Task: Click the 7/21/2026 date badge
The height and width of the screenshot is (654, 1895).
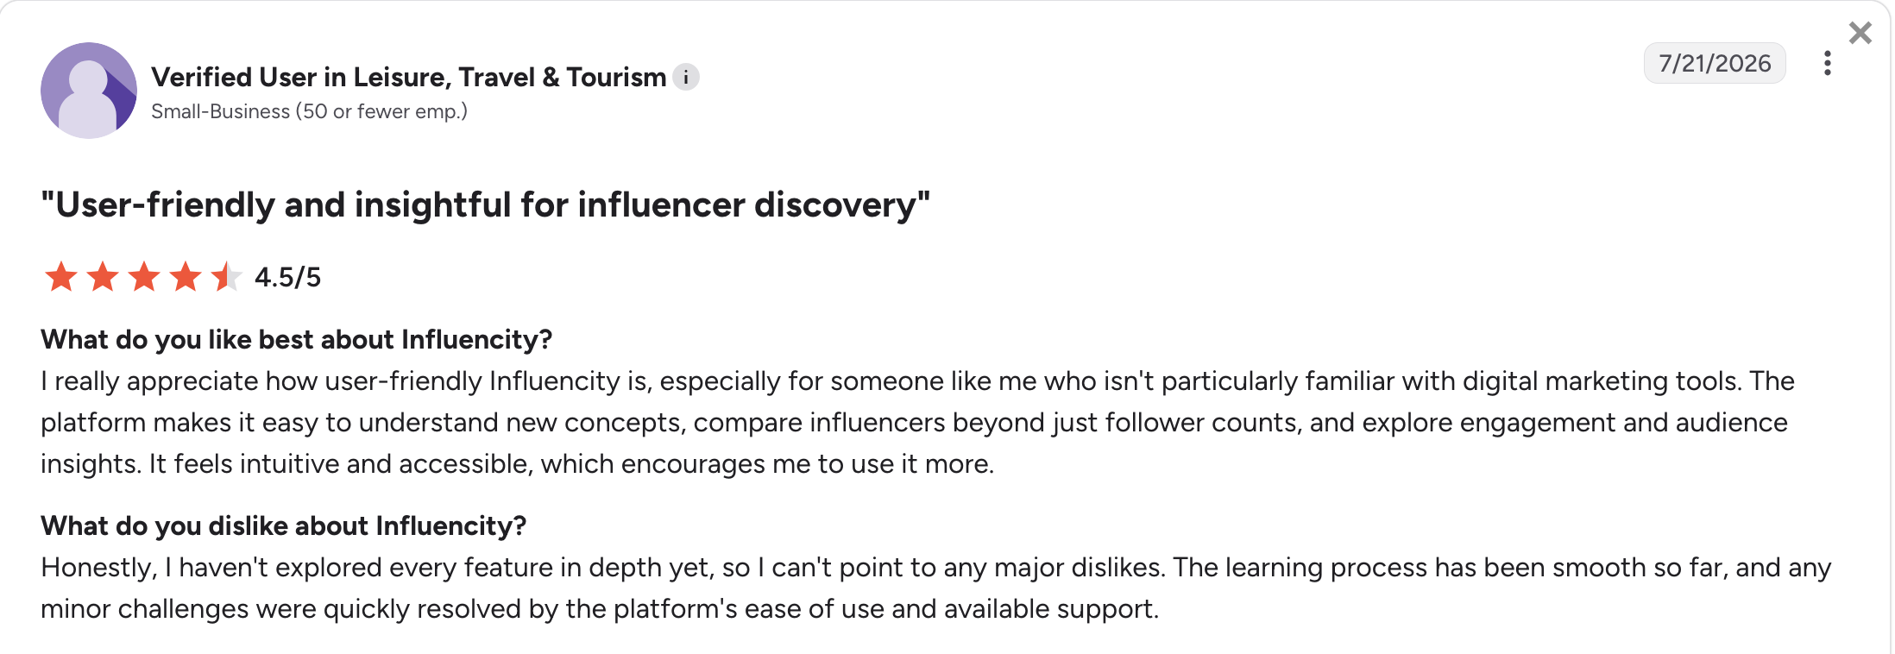Action: click(x=1715, y=63)
